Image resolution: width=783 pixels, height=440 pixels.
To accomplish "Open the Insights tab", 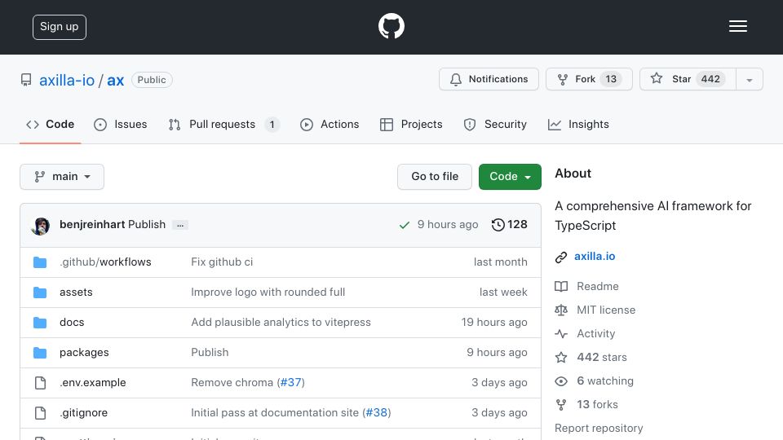I will [578, 124].
